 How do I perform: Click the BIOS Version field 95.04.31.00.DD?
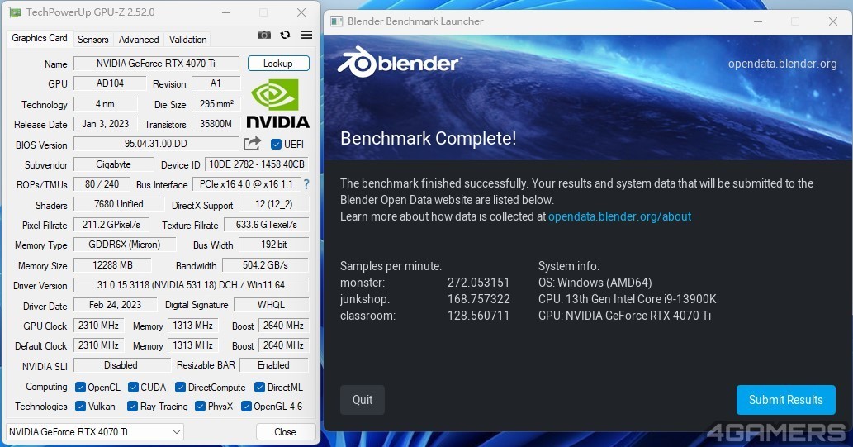[x=156, y=144]
